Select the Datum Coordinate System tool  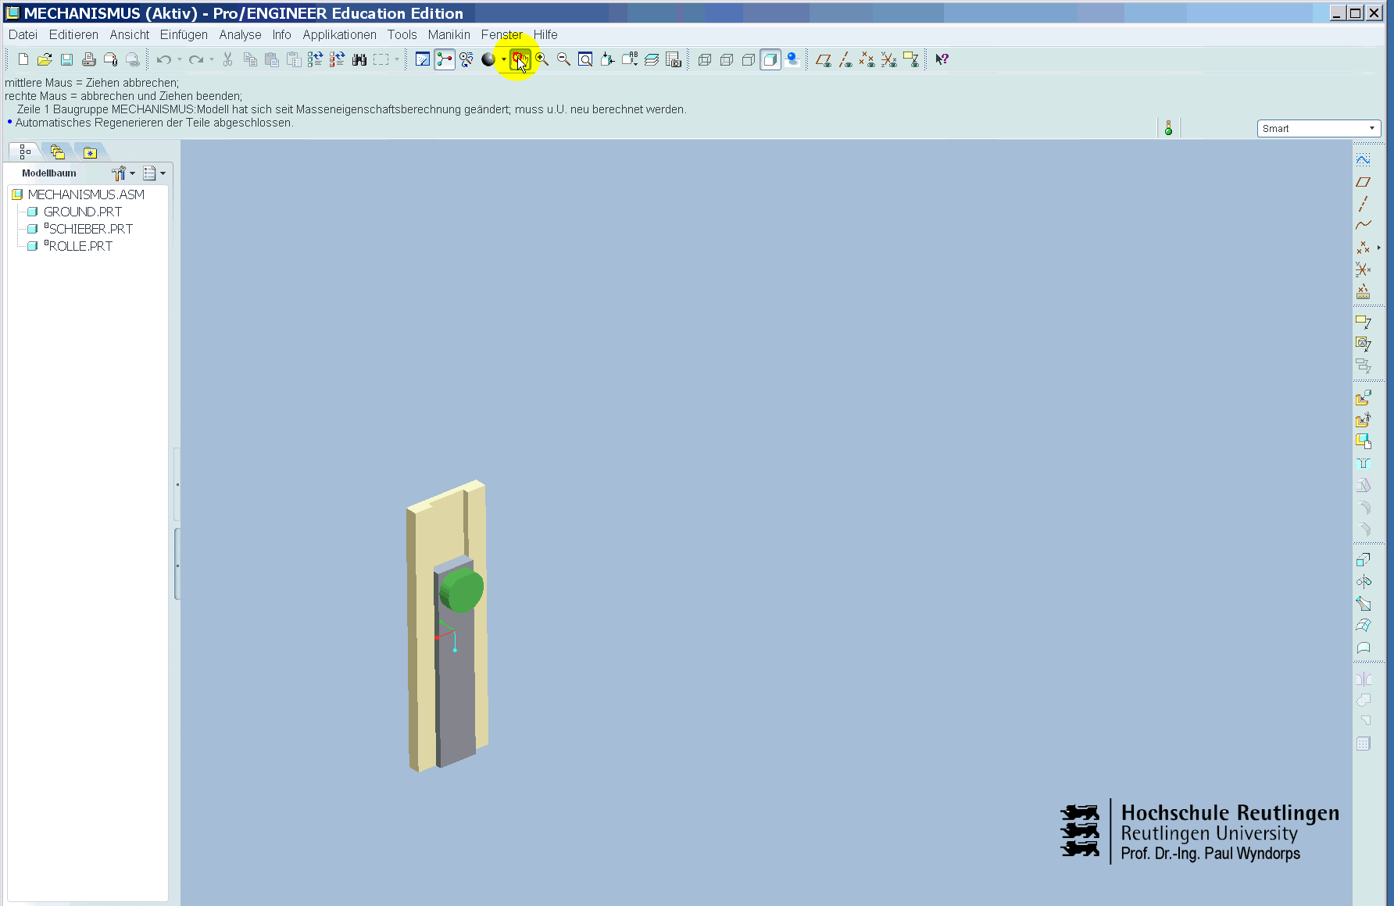click(1364, 269)
